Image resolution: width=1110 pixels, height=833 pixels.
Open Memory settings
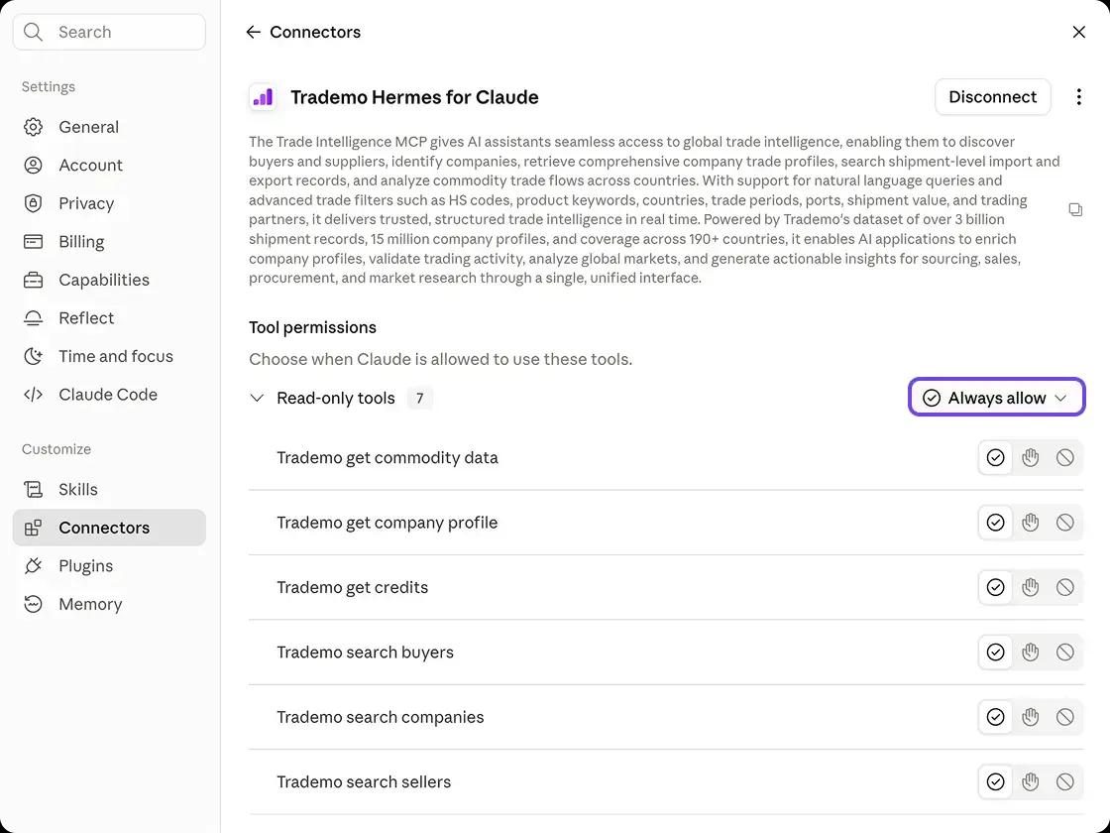pos(109,604)
